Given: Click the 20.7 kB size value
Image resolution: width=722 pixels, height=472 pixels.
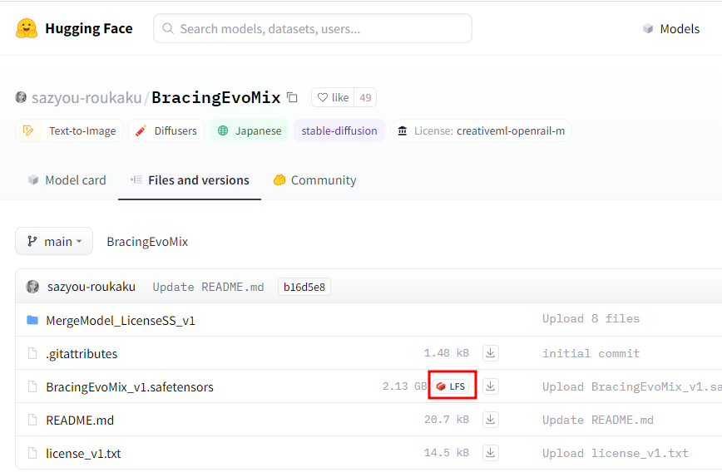Looking at the screenshot, I should click(x=446, y=419).
